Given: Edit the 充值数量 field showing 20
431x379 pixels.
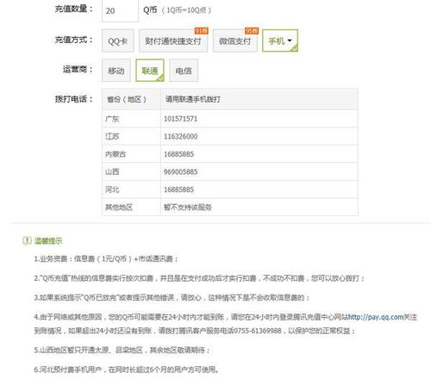Looking at the screenshot, I should click(120, 10).
